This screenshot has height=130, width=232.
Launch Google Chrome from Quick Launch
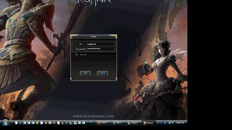46,123
